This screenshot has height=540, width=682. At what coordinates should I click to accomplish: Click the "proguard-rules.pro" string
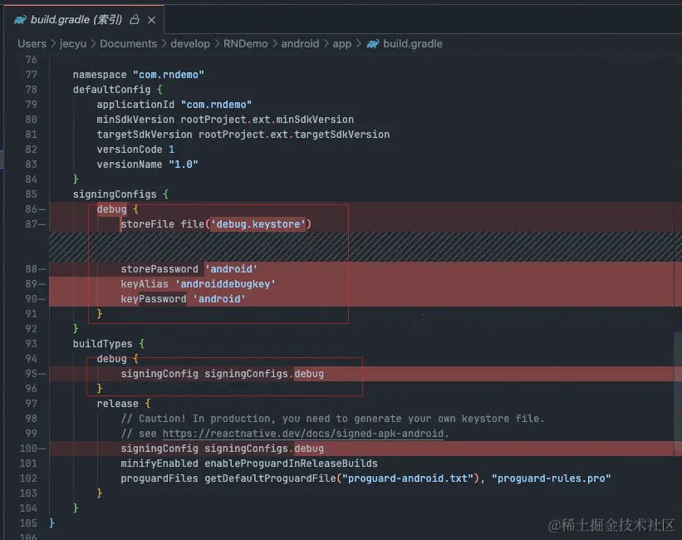[x=551, y=479]
